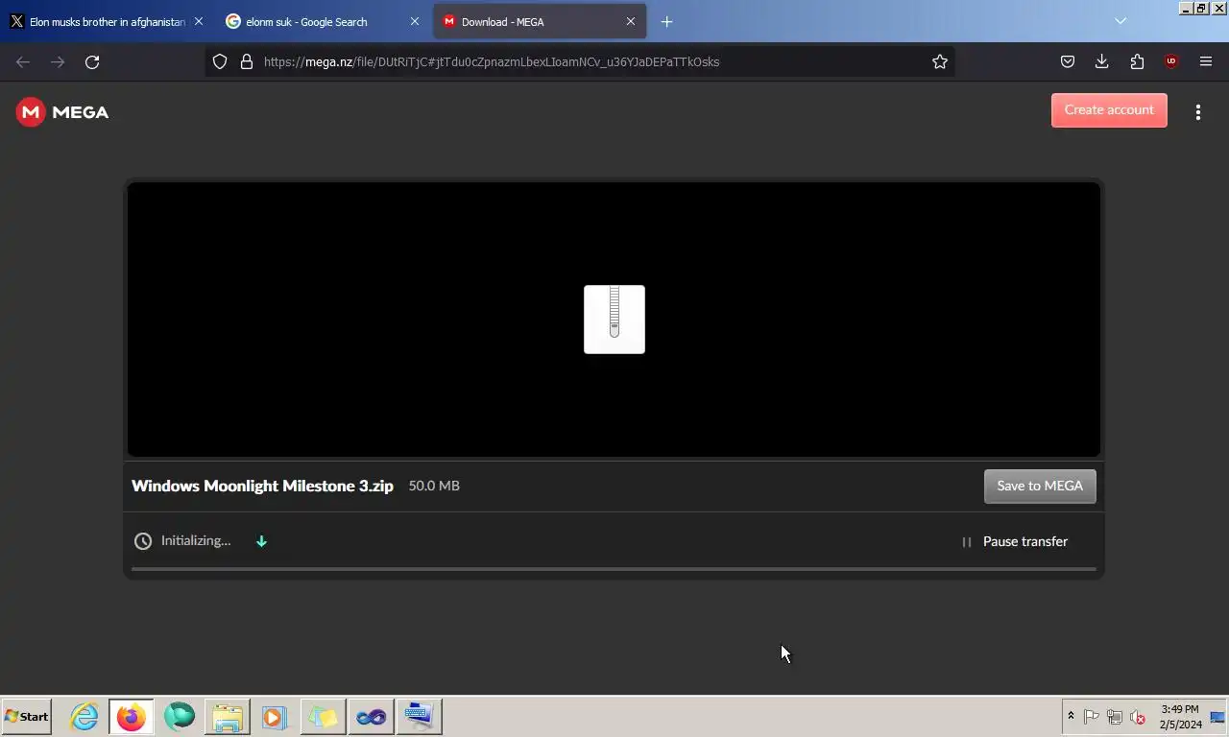Viewport: 1229px width, 737px height.
Task: Close the X Elon musks brother tab
Action: [x=199, y=21]
